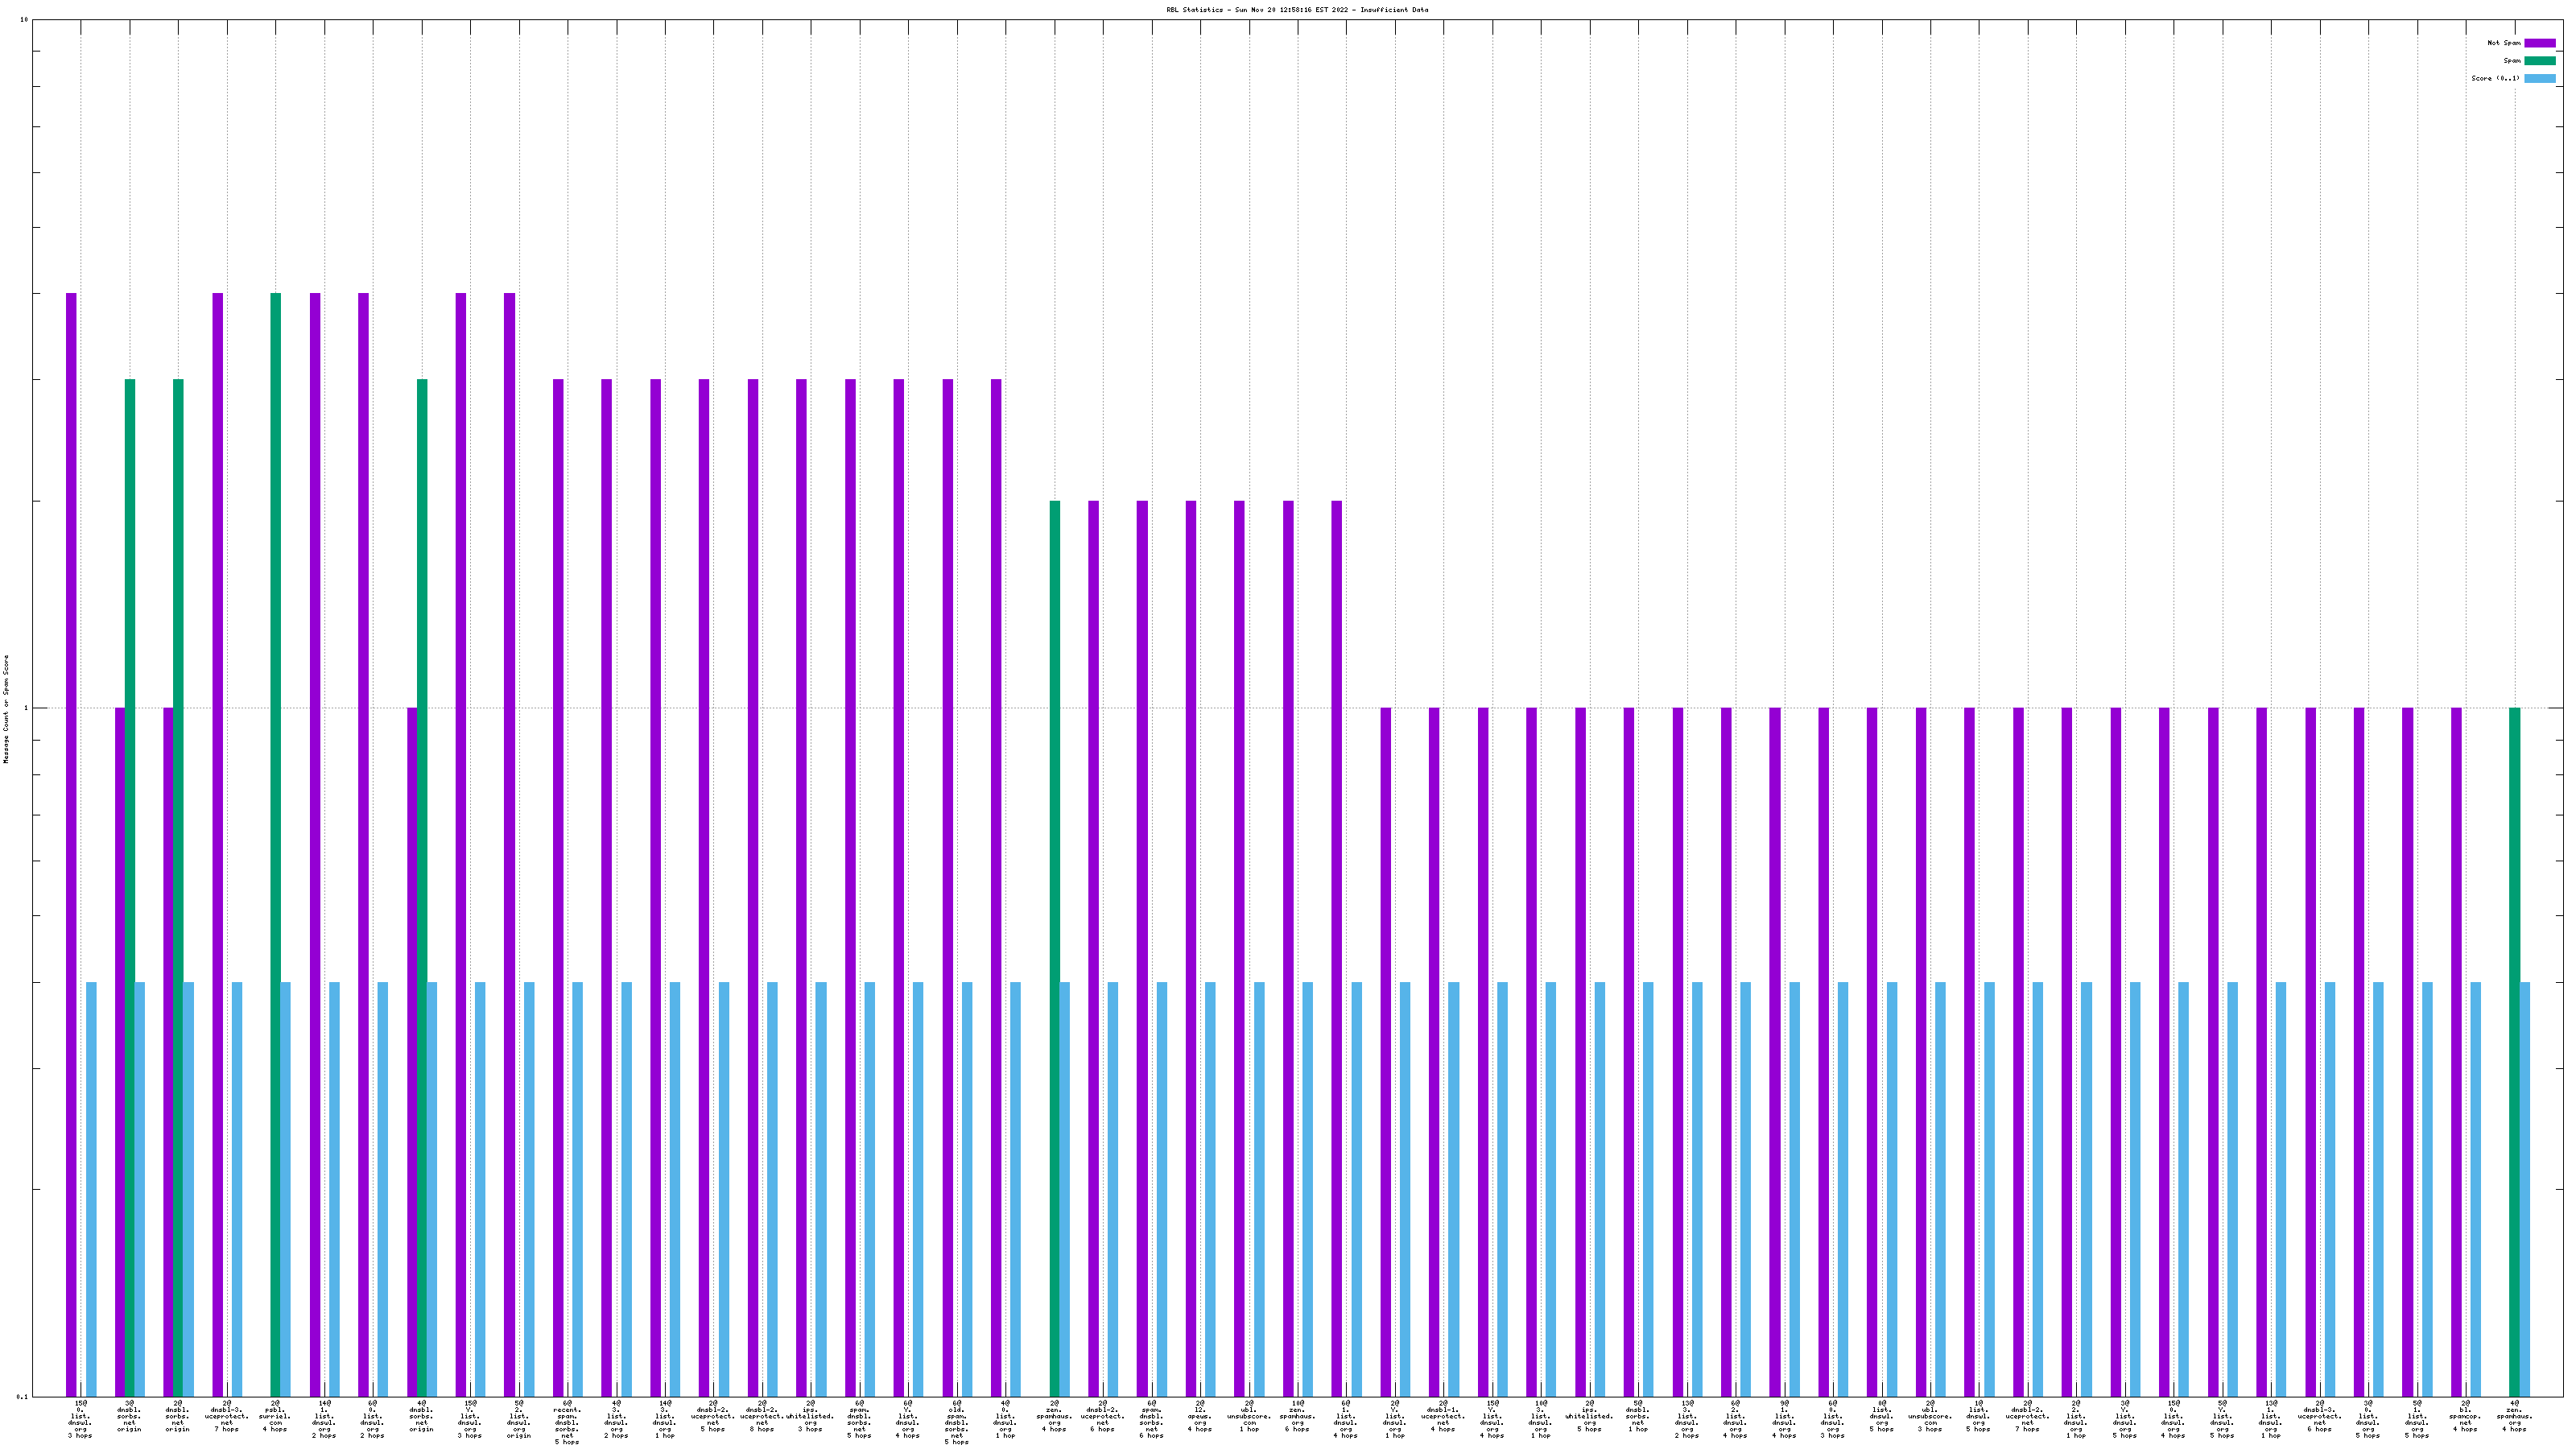Image resolution: width=2576 pixels, height=1449 pixels.
Task: Click the recent.spam.dnsbl.sorbs.net 5 hops label
Action: [567, 1422]
